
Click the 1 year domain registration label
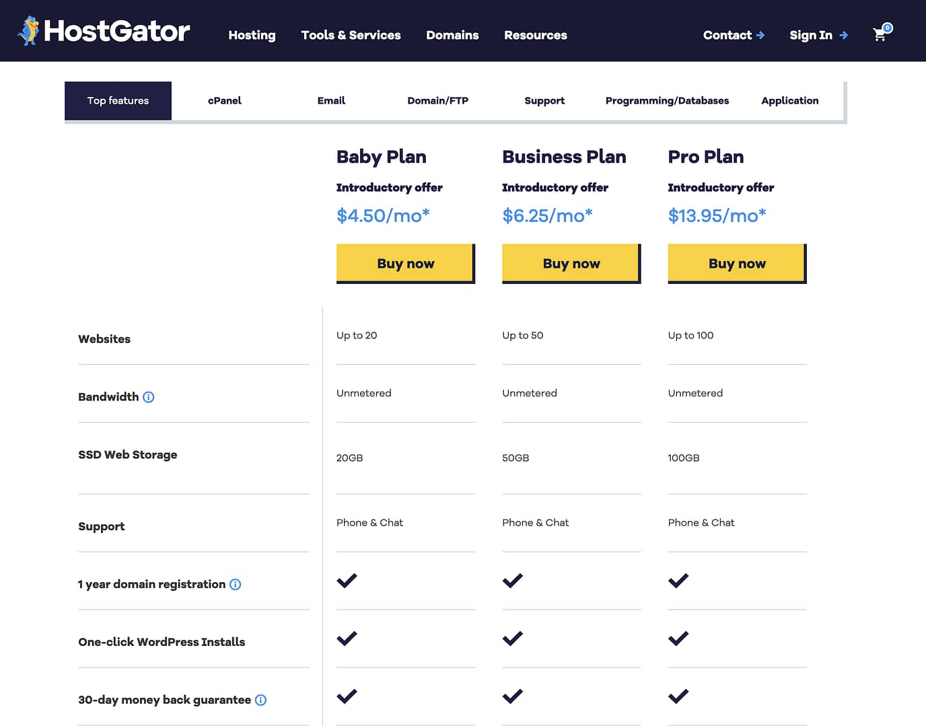point(152,584)
